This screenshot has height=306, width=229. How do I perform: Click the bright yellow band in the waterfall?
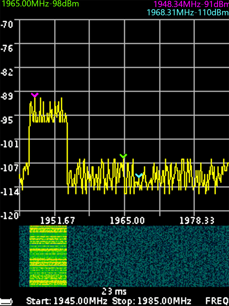click(x=48, y=256)
